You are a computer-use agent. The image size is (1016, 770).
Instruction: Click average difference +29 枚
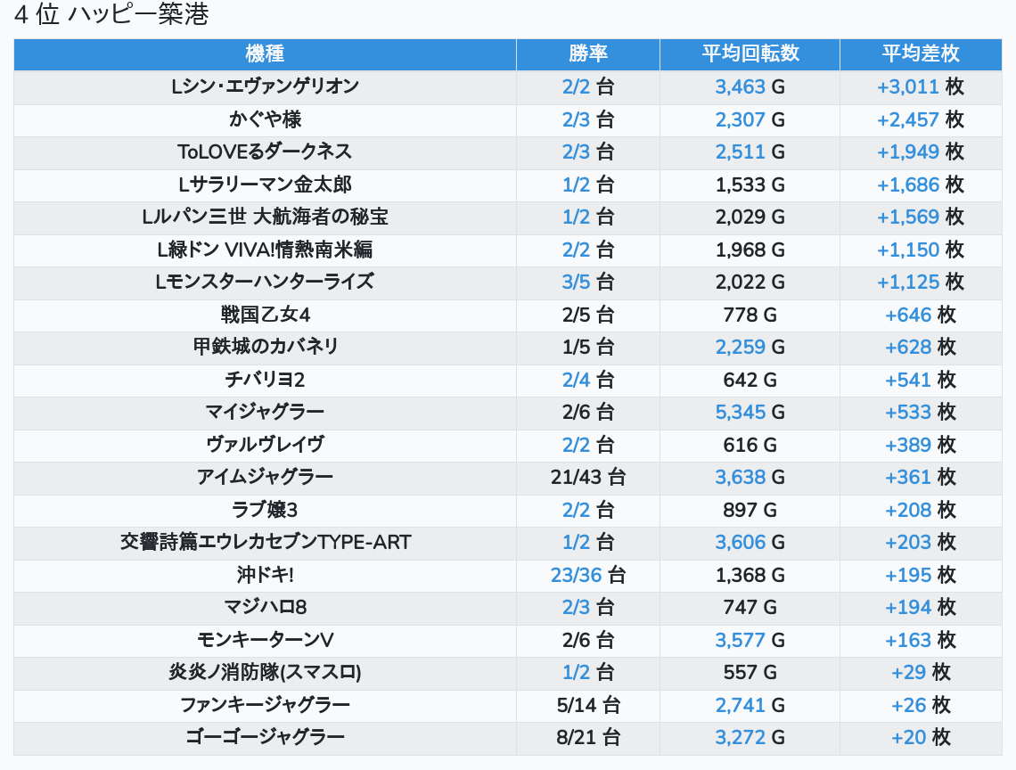coord(921,673)
